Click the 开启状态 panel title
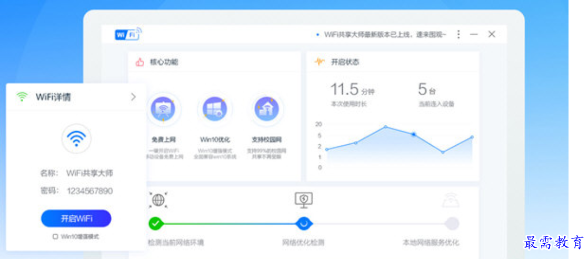588x259 pixels. click(x=345, y=62)
